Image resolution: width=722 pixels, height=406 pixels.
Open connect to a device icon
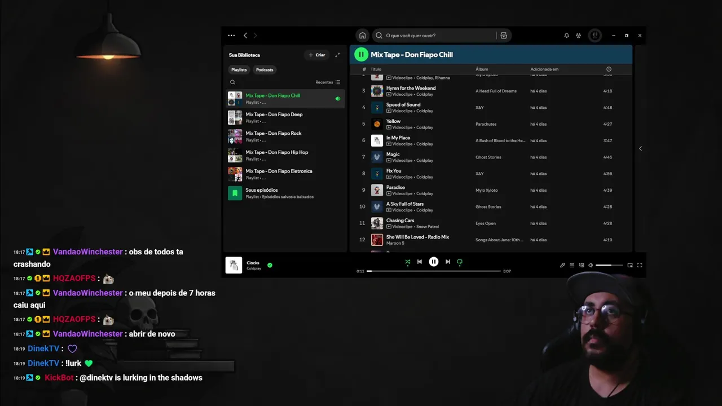582,265
